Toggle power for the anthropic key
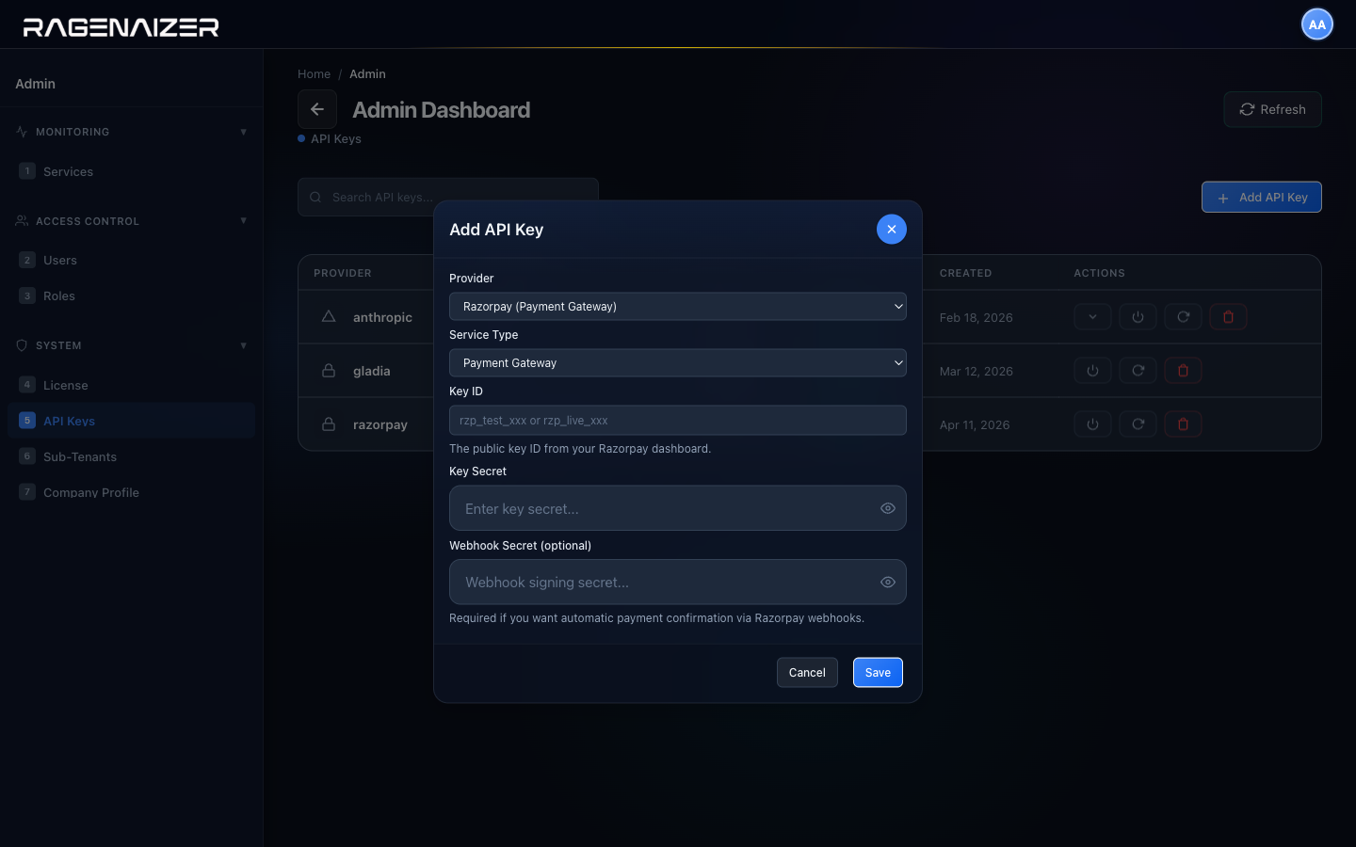The image size is (1356, 847). point(1138,317)
